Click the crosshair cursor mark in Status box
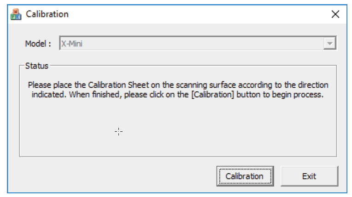The image size is (352, 197). pos(118,132)
